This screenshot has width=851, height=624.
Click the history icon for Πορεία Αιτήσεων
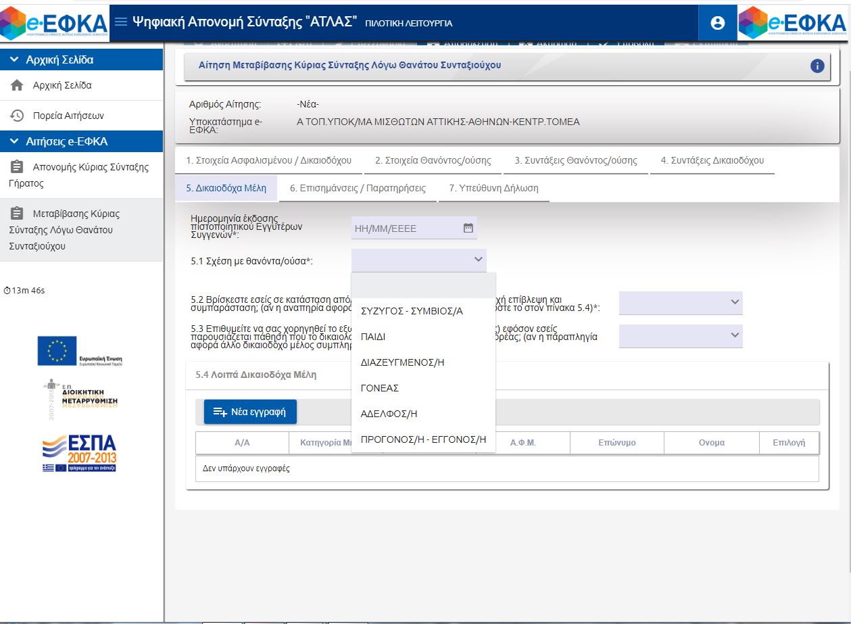(18, 116)
